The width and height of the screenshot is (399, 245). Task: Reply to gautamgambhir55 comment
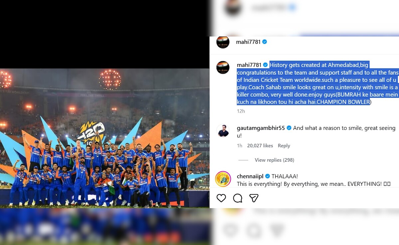tap(284, 146)
